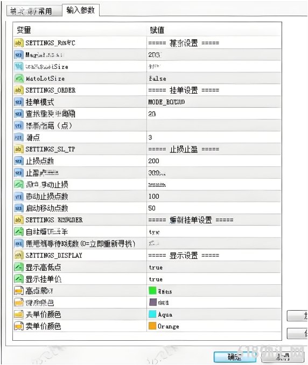The image size is (308, 365).
Task: Click the ===== 止损止盈 ===== value
Action: pos(184,149)
